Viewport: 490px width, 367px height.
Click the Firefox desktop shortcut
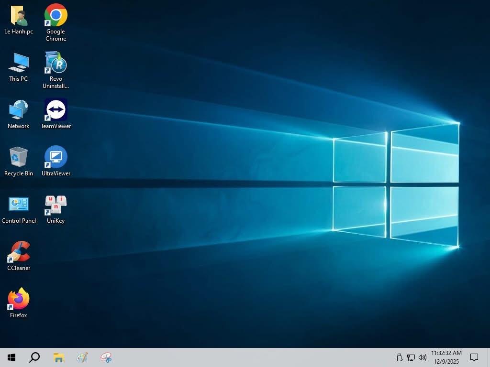pyautogui.click(x=19, y=300)
